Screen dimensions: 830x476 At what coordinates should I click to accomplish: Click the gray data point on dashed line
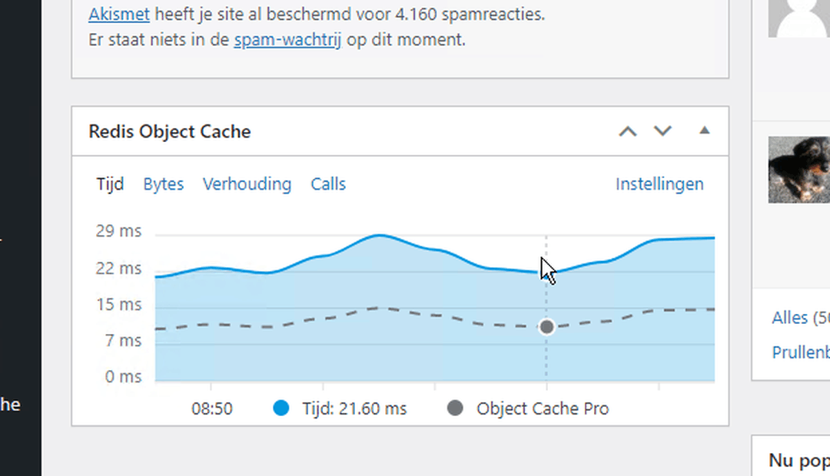coord(547,327)
